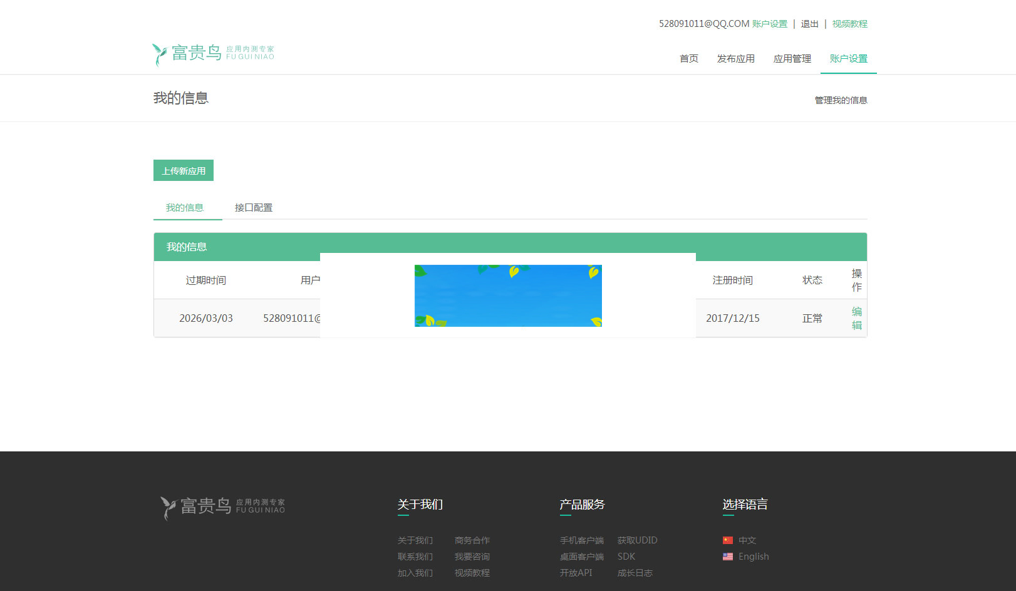Click 管理我的信息 link
The width and height of the screenshot is (1016, 591).
point(840,100)
